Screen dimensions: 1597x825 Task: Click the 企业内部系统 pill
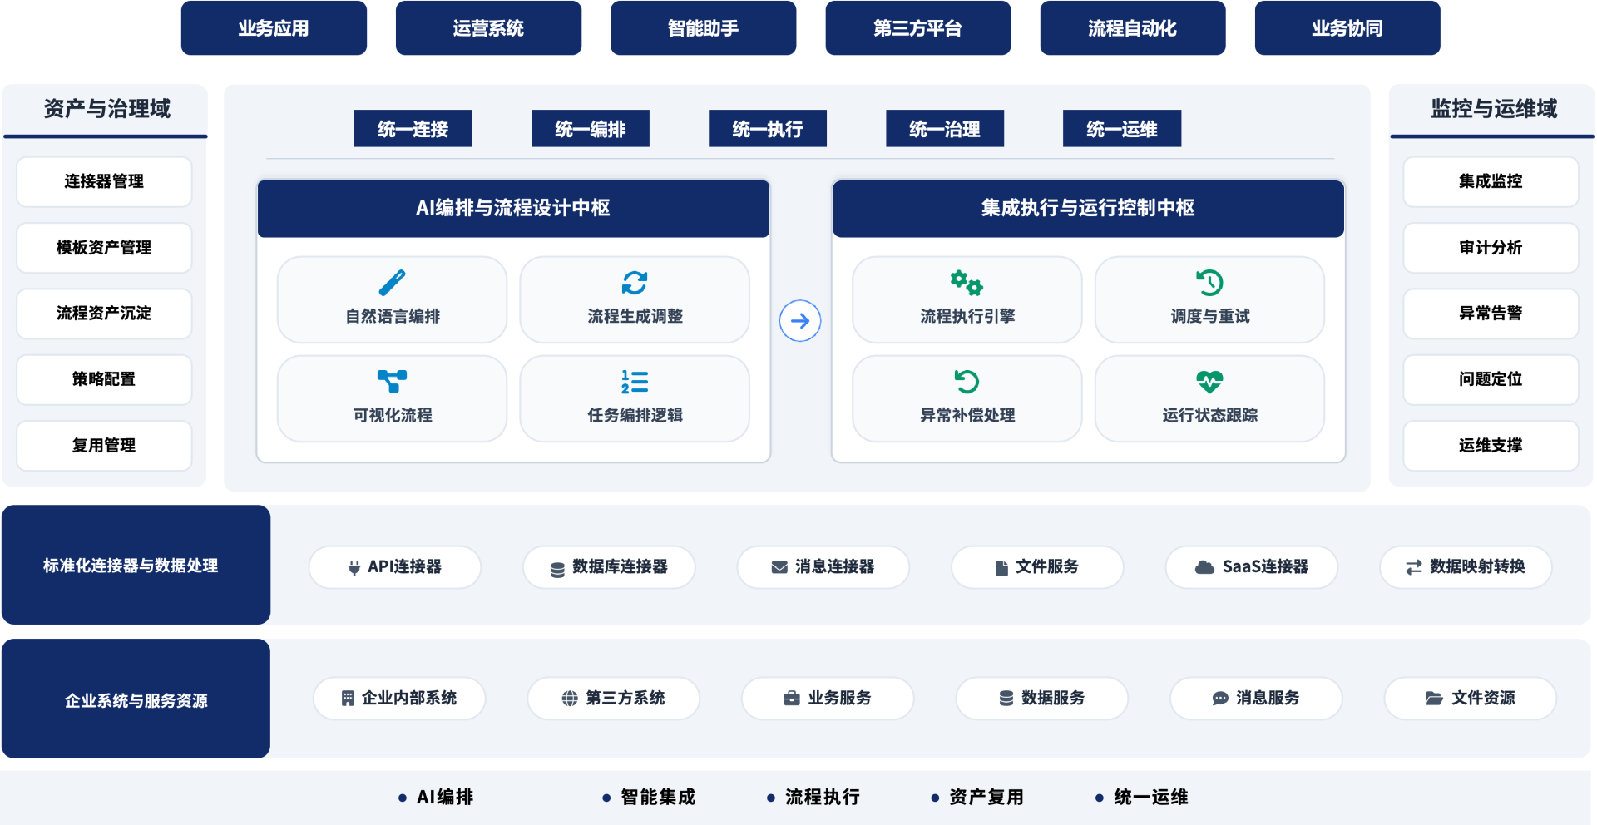click(399, 699)
